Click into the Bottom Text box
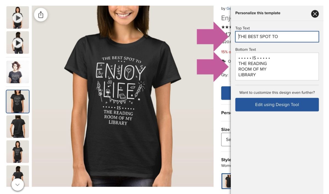Viewport: 329px width, 194px height. [x=277, y=66]
